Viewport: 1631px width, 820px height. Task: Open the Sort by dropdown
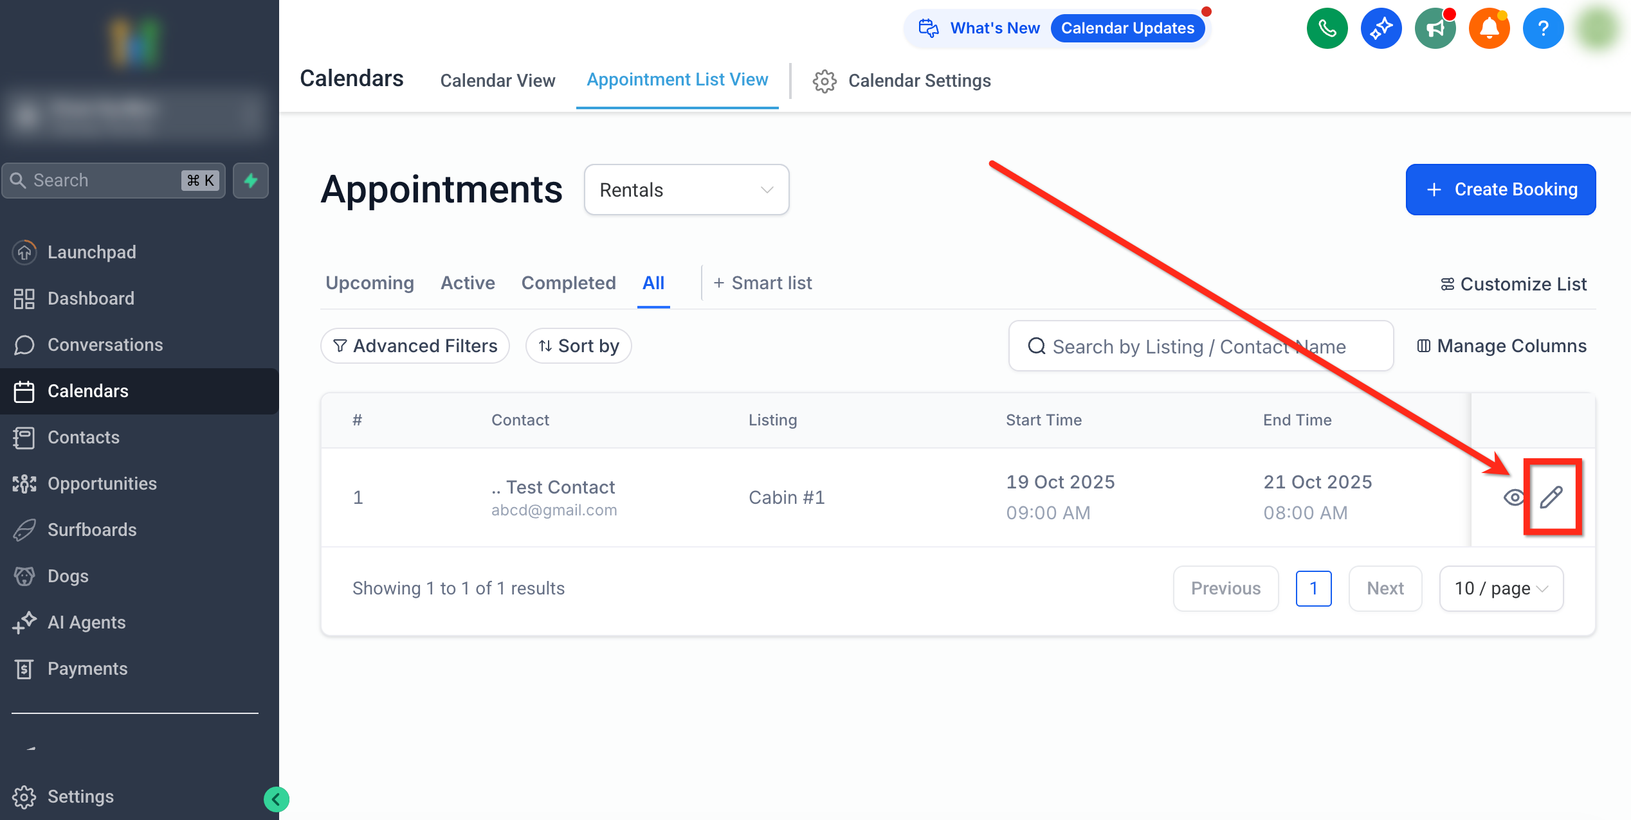point(578,346)
